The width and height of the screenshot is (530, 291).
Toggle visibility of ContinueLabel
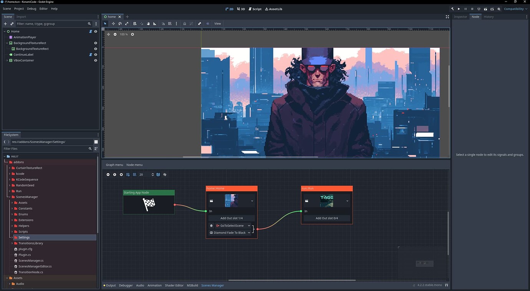coord(96,55)
